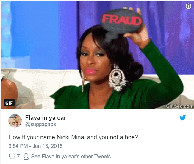194x164 pixels.
Task: Click the person icon beside other Tweets
Action: (26, 157)
